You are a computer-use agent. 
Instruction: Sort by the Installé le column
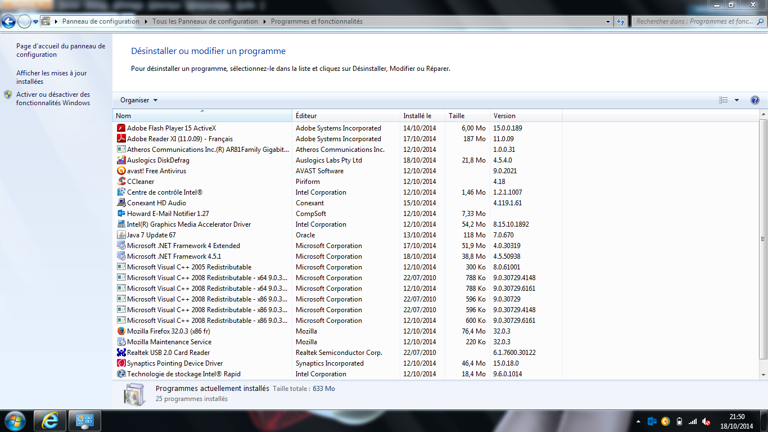point(423,116)
